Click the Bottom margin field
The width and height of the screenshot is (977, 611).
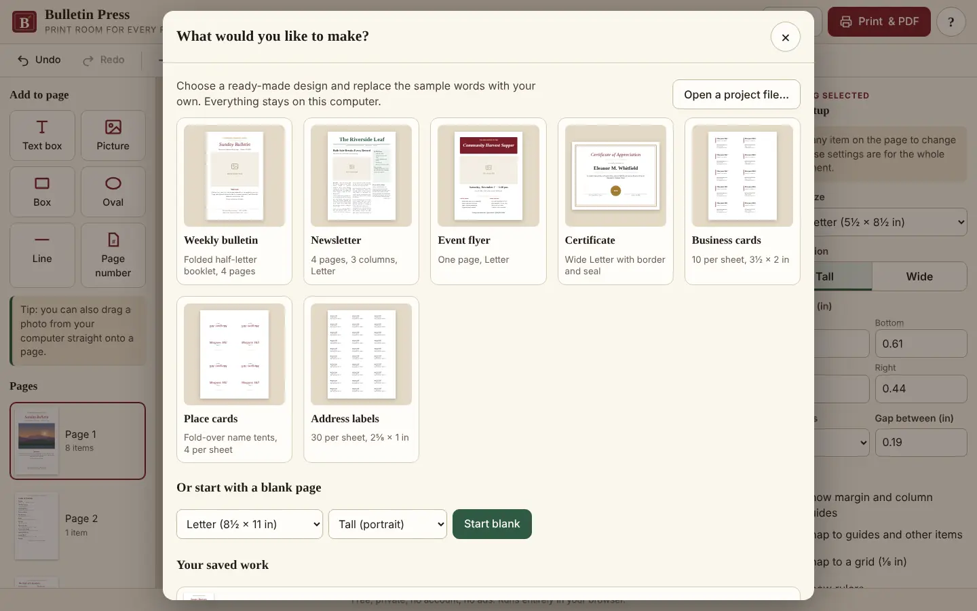pos(921,344)
